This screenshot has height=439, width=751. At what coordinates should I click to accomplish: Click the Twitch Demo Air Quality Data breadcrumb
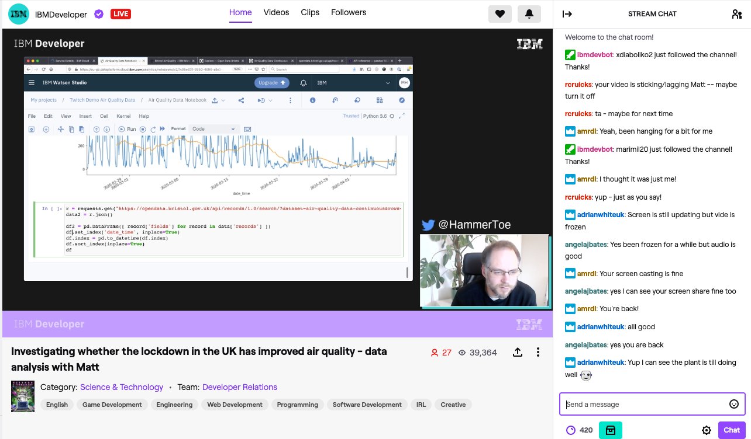coord(102,100)
